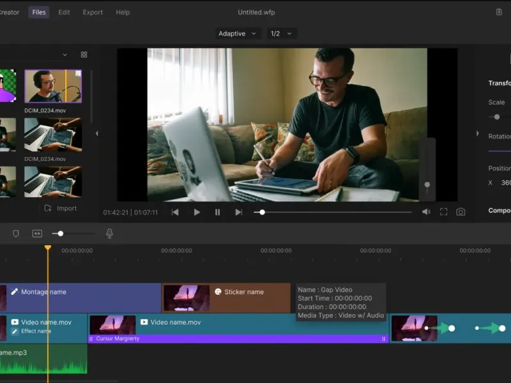Open the Edit menu
Viewport: 511px width, 383px height.
coord(65,12)
